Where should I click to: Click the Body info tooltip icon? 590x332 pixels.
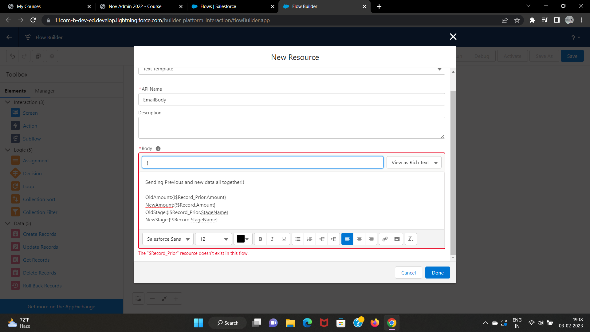(158, 148)
